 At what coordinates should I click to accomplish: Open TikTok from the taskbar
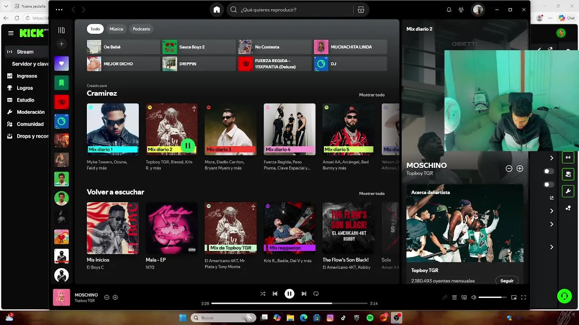click(343, 318)
